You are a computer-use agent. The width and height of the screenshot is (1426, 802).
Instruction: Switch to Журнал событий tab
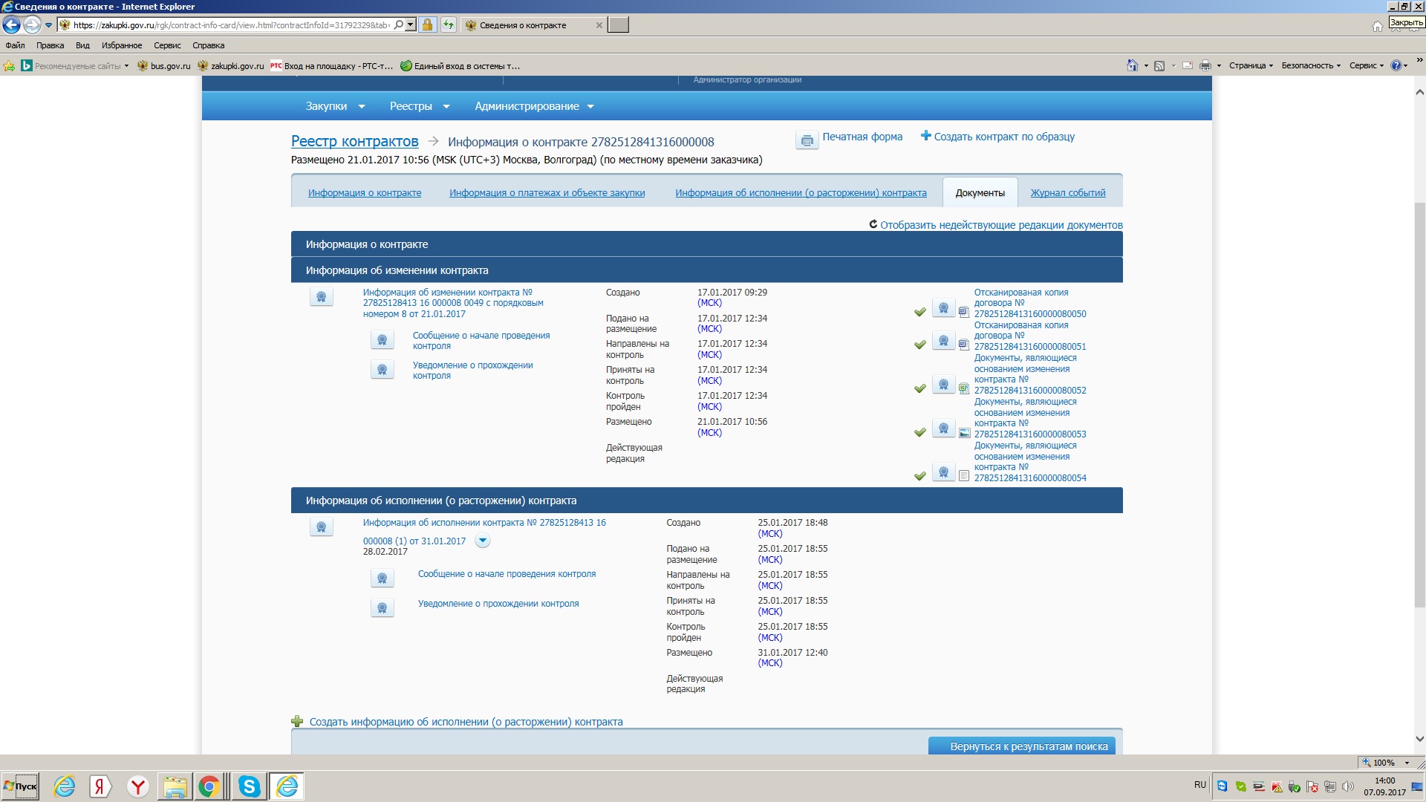click(x=1067, y=193)
